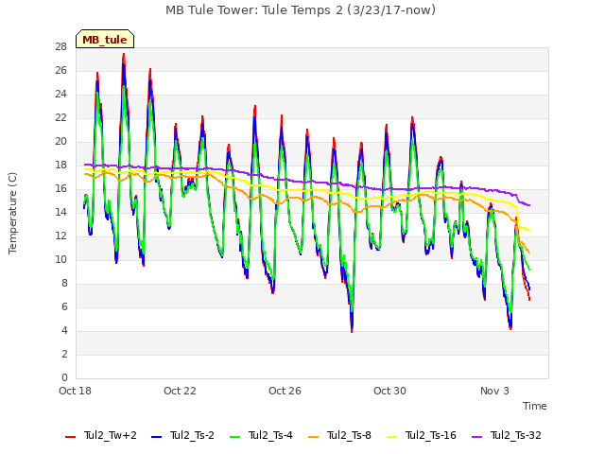This screenshot has height=454, width=605.
Task: Click the green Tul2_Ts-4 legend swatch
Action: coord(235,437)
